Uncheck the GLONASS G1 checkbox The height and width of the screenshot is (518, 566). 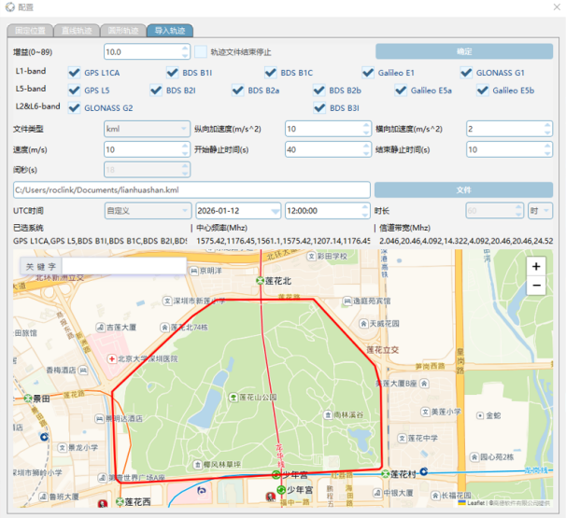click(x=466, y=73)
